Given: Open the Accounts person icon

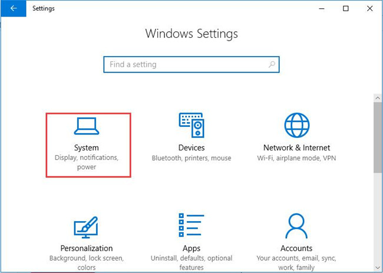Looking at the screenshot, I should click(x=296, y=226).
